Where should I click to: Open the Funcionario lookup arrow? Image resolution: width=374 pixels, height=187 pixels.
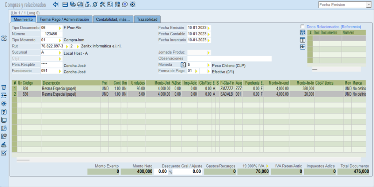tap(60, 71)
